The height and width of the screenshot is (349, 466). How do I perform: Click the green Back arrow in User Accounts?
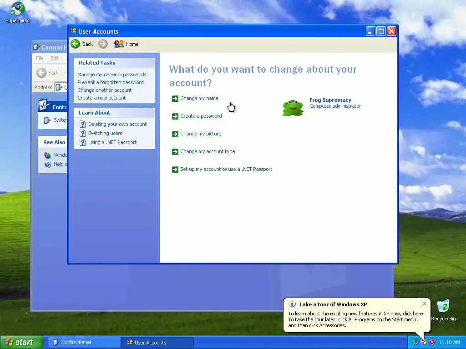tap(76, 44)
